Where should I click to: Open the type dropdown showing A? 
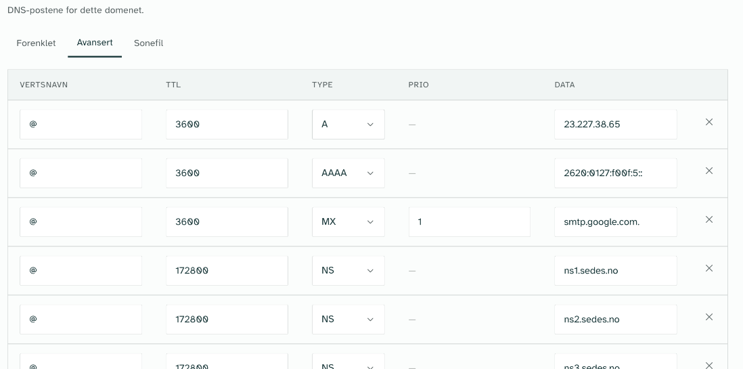coord(348,125)
